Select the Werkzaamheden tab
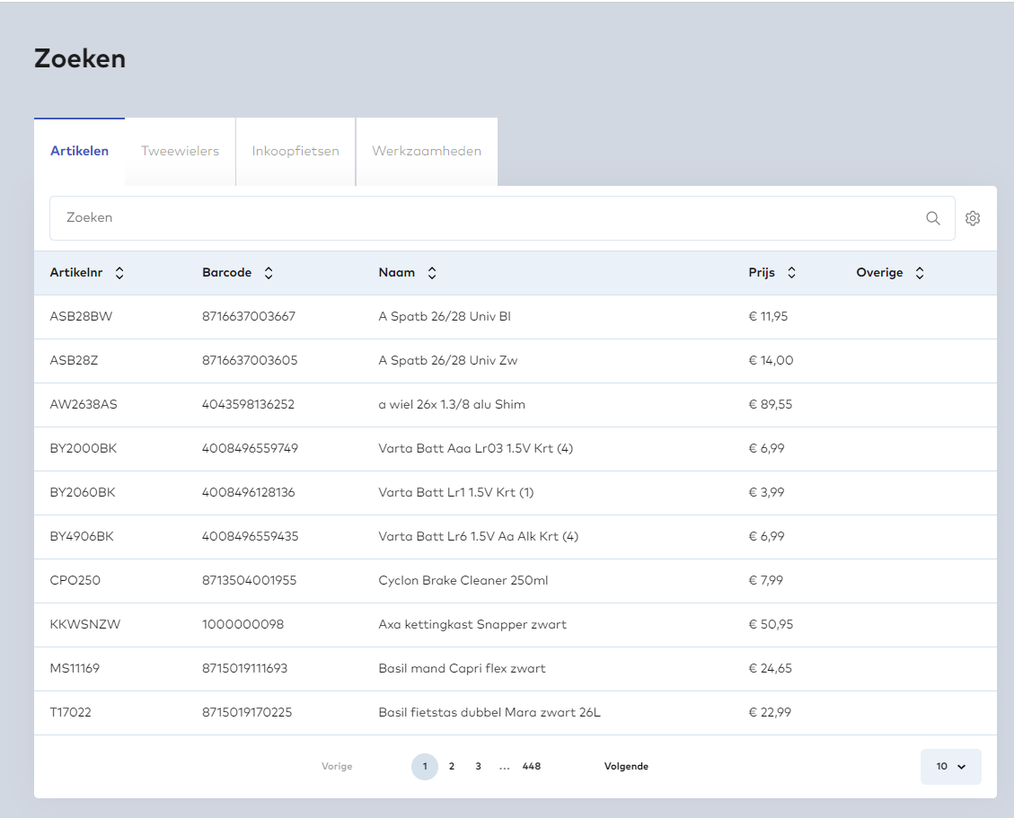Image resolution: width=1014 pixels, height=818 pixels. (427, 151)
